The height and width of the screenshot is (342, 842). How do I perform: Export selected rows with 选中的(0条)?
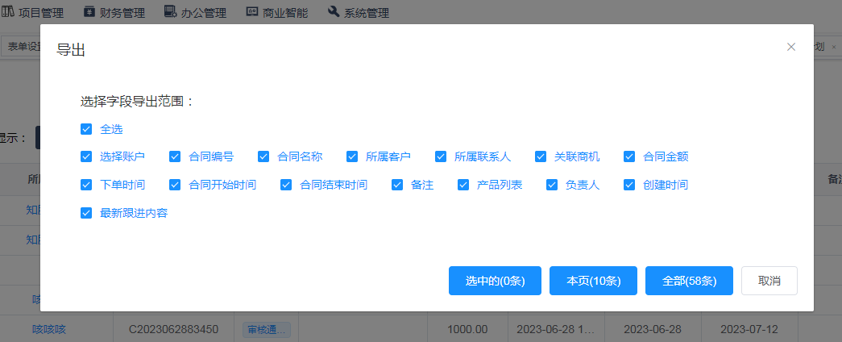tap(495, 281)
